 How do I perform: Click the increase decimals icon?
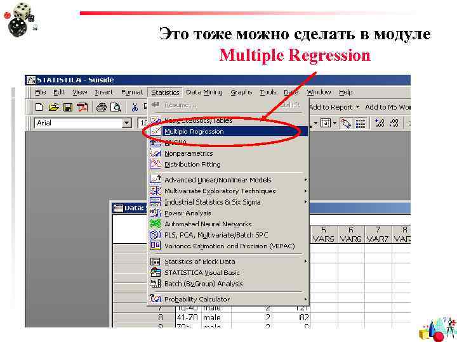pyautogui.click(x=380, y=123)
